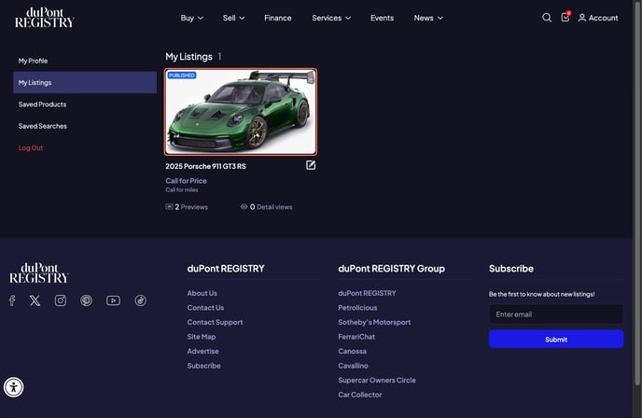Image resolution: width=642 pixels, height=418 pixels.
Task: Open the green Porsche listing thumbnail
Action: tap(241, 112)
